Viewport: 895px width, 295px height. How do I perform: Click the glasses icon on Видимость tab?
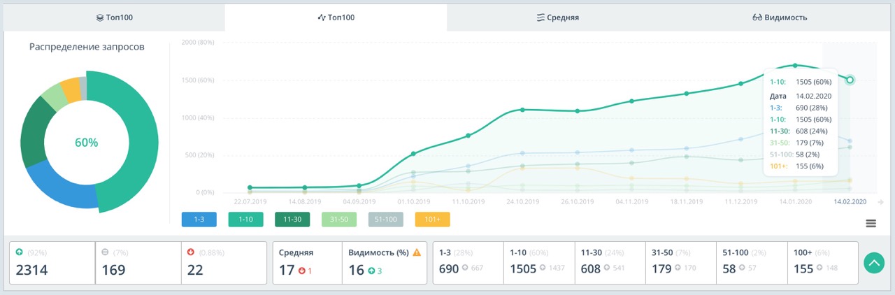coord(757,17)
